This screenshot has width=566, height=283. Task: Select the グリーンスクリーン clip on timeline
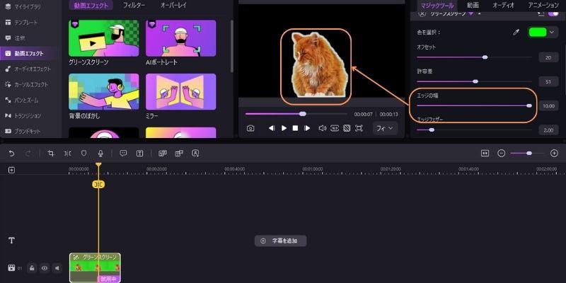click(x=95, y=267)
